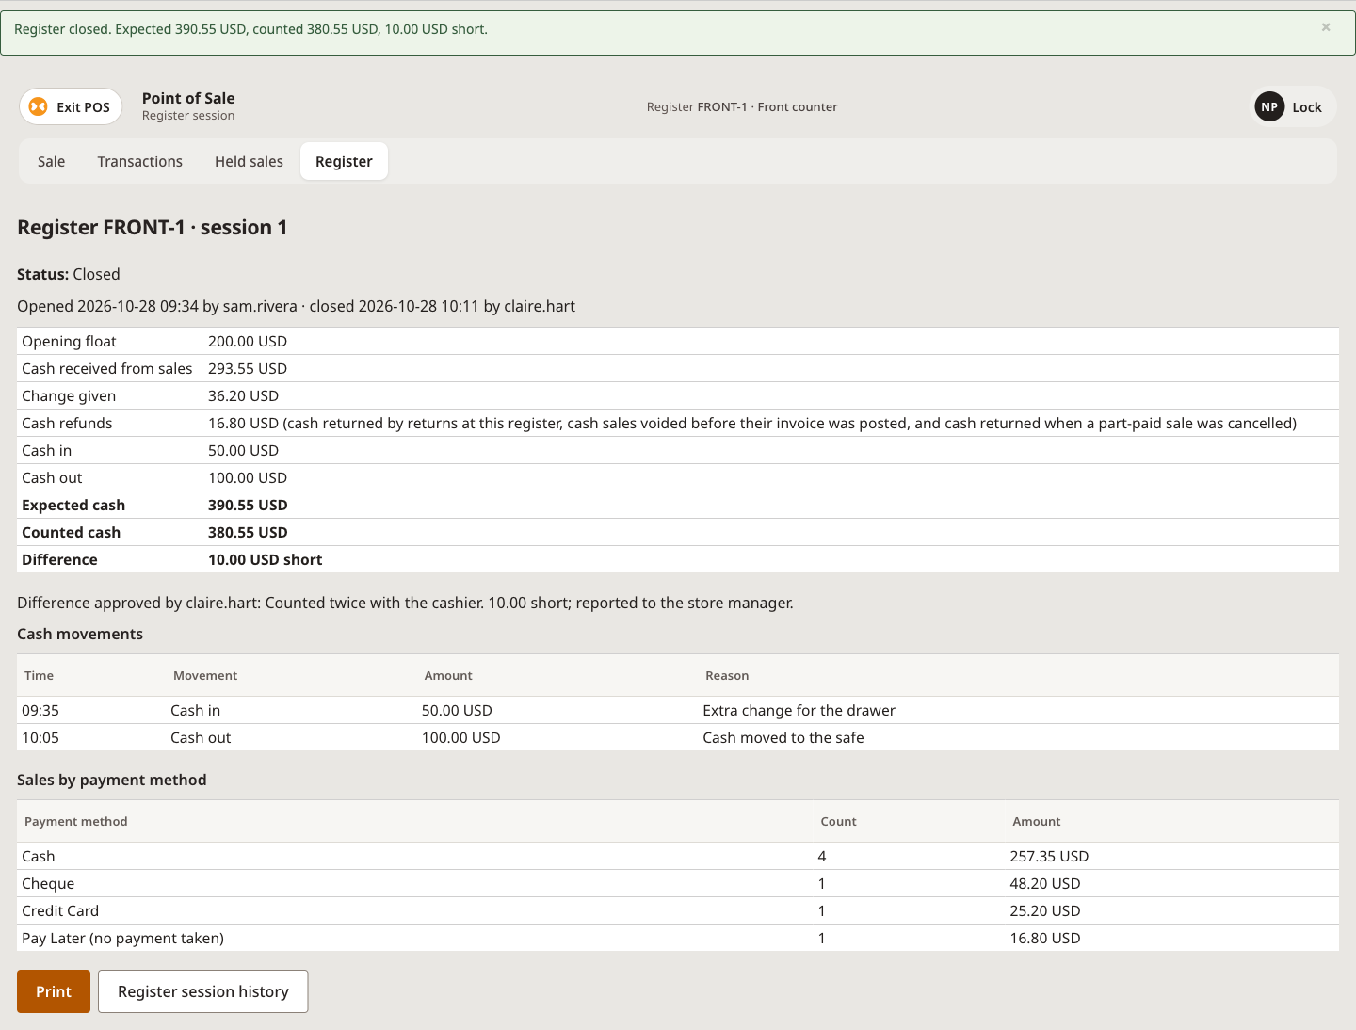Screen dimensions: 1356x1030
Task: Switch to the Sale tab
Action: tap(52, 161)
